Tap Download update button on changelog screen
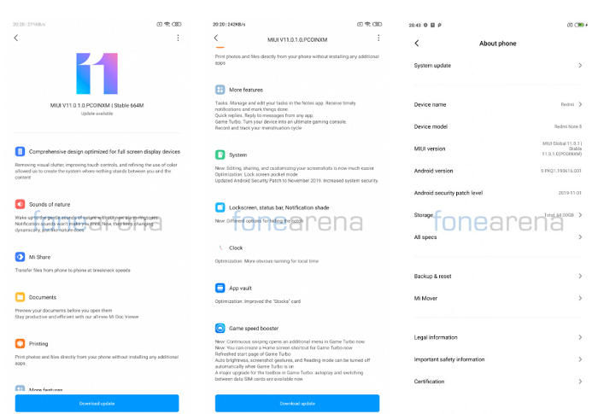This screenshot has height=414, width=598. click(297, 403)
